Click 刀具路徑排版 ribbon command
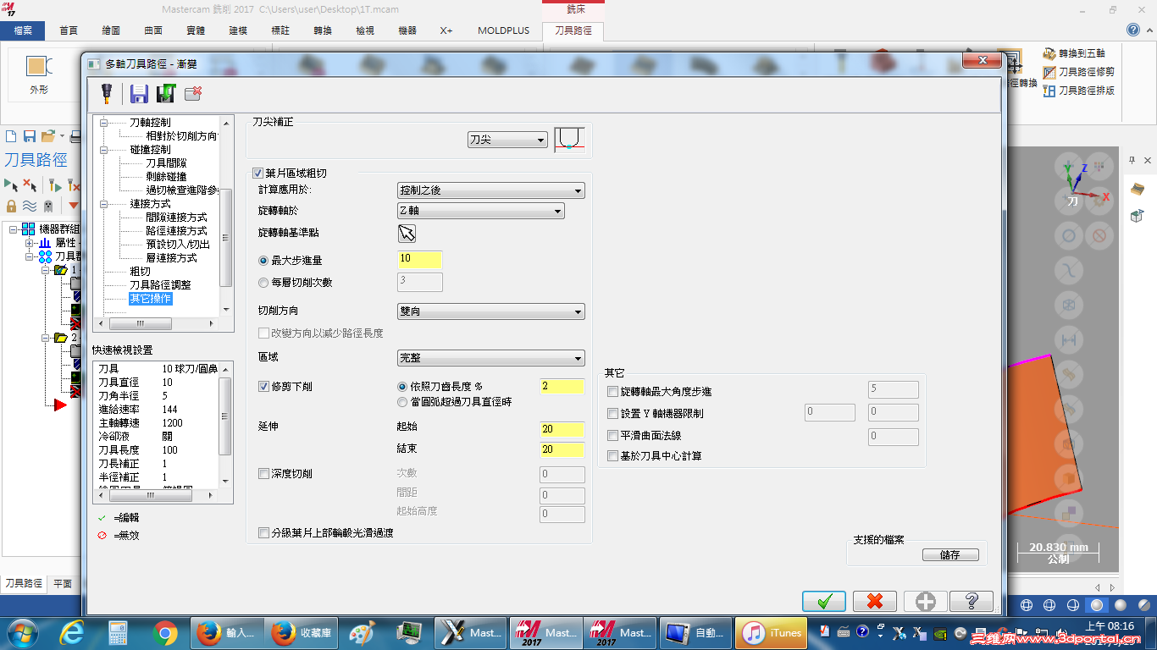 [x=1079, y=91]
